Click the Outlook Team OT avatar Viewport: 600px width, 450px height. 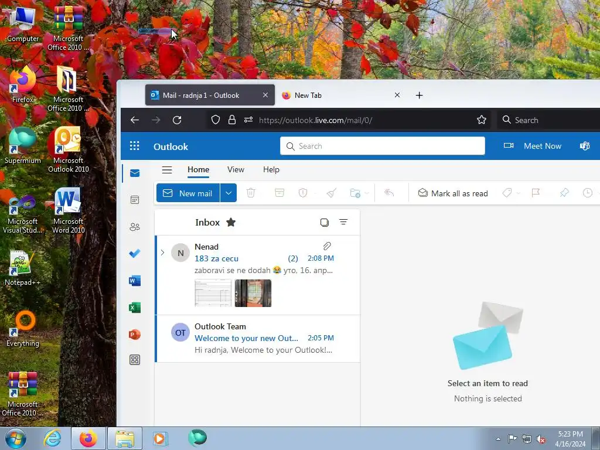(180, 333)
